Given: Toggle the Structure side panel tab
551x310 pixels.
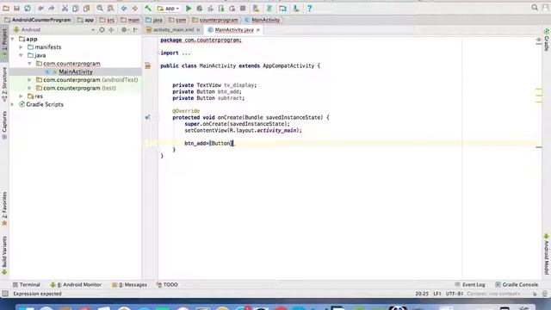Looking at the screenshot, I should 4,84.
